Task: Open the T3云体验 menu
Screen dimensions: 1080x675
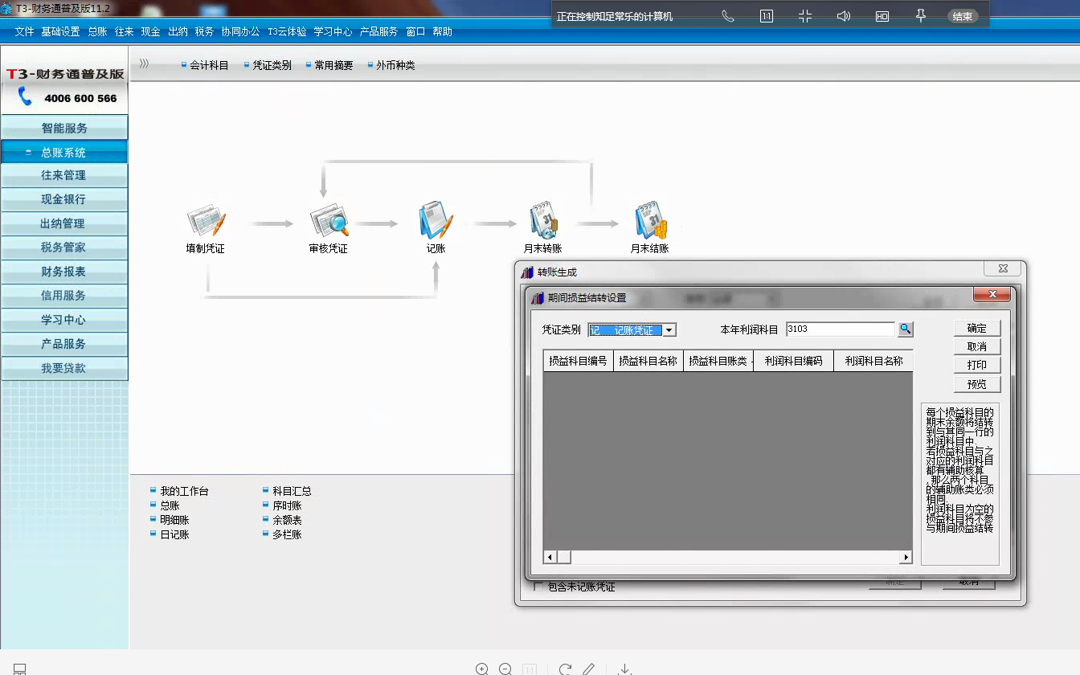Action: [x=287, y=32]
